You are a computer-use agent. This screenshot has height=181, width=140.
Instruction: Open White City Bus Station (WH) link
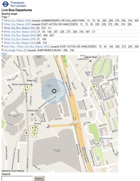pos(20,36)
